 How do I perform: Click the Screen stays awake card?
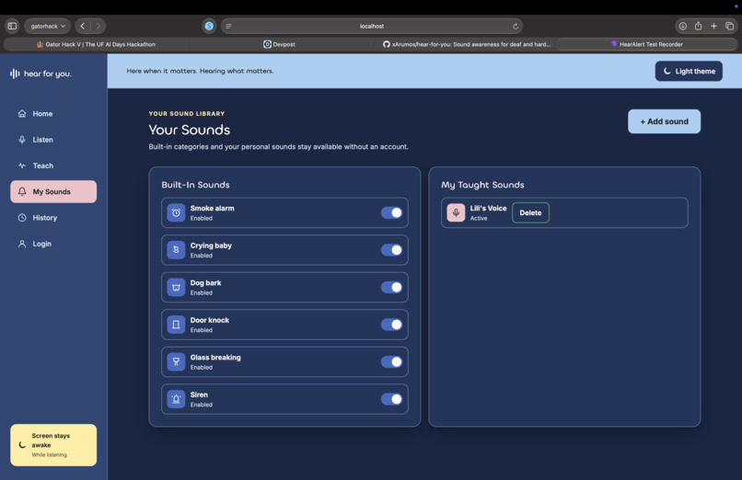(x=53, y=445)
